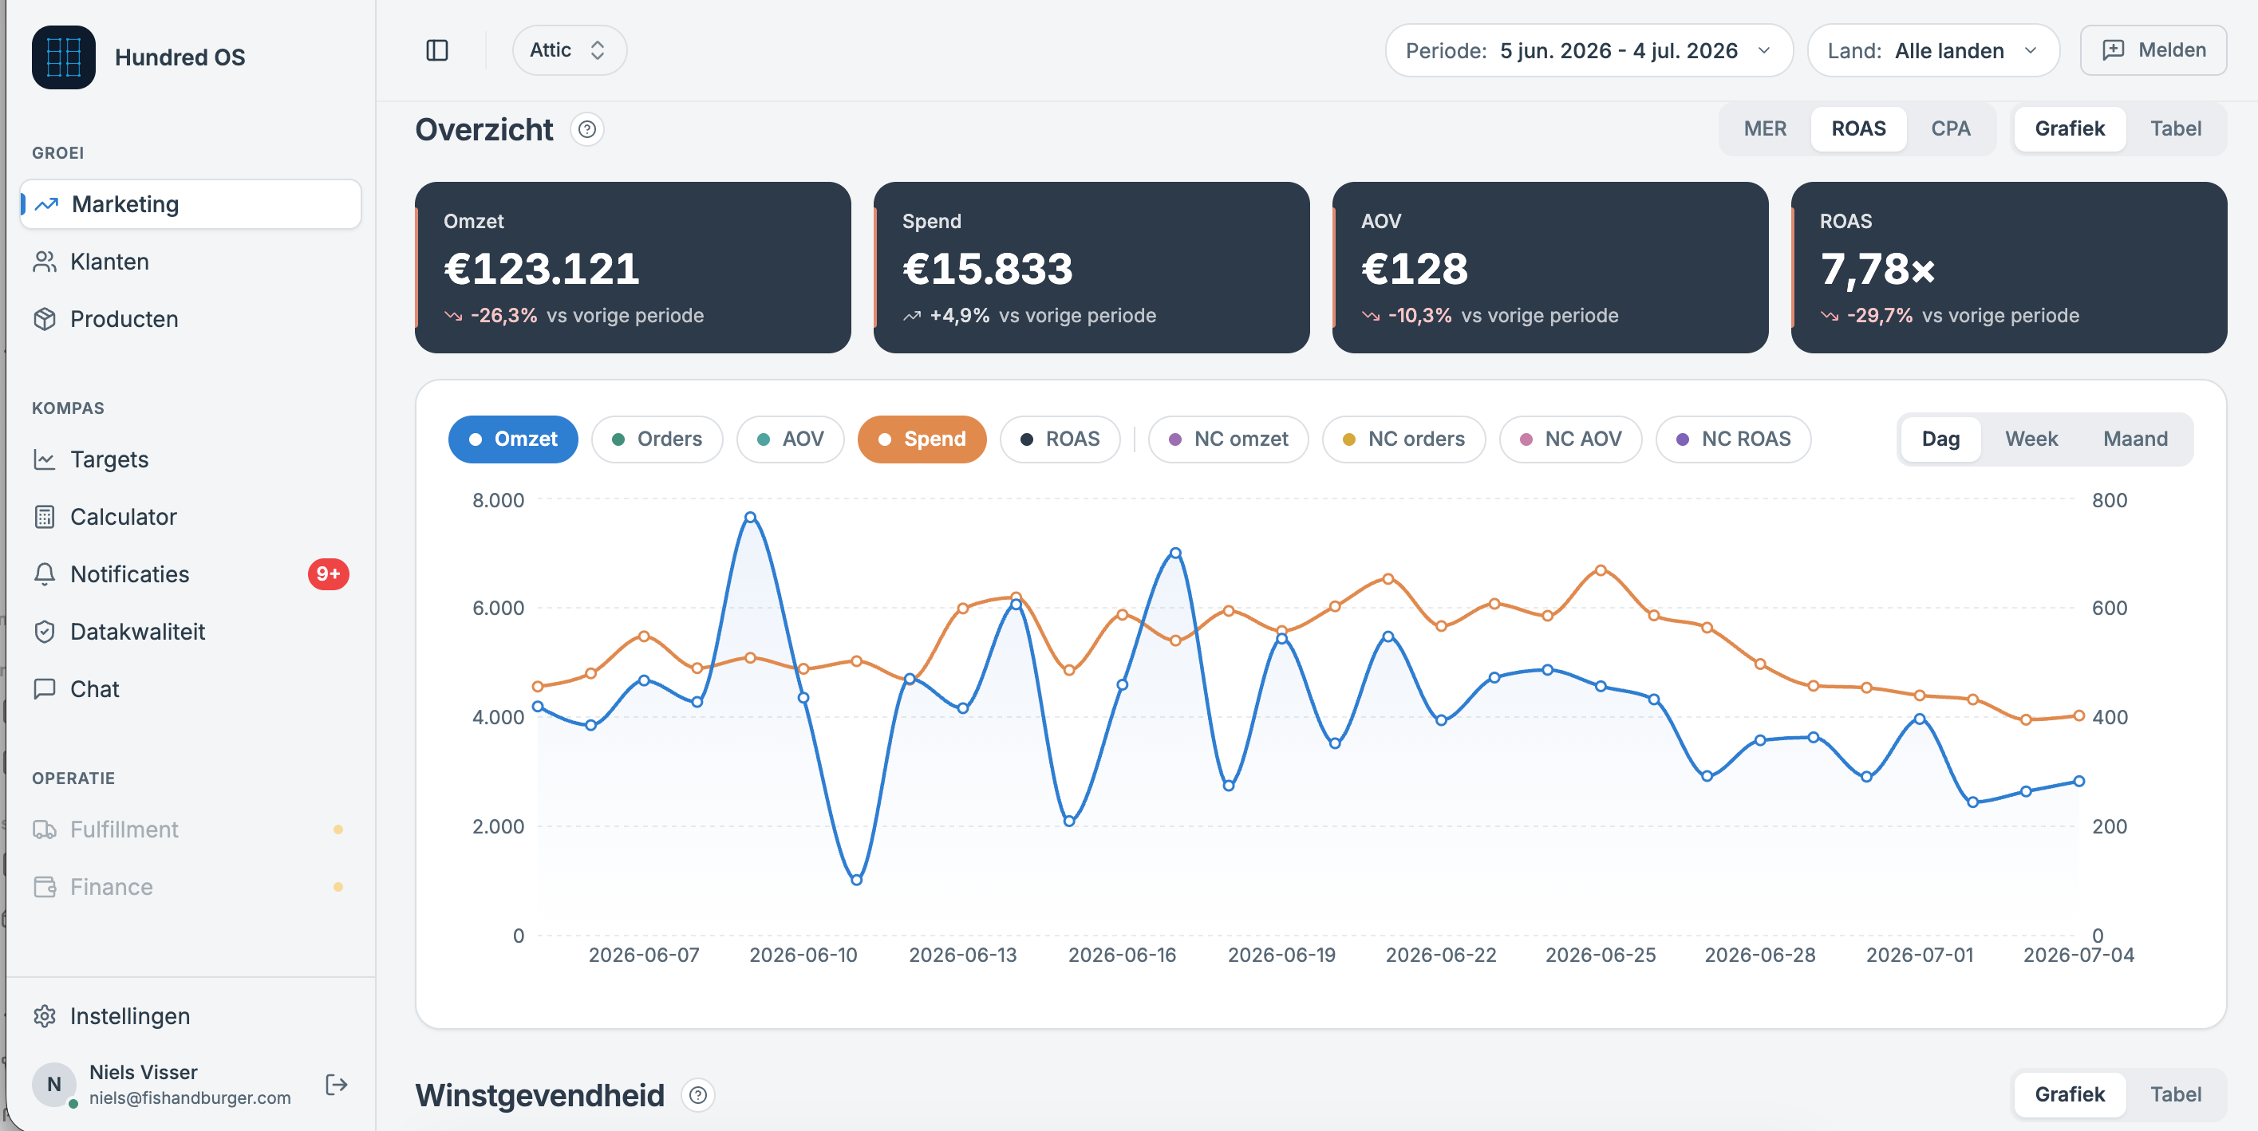2258x1131 pixels.
Task: Open the Periode date range dropdown
Action: click(x=1589, y=51)
